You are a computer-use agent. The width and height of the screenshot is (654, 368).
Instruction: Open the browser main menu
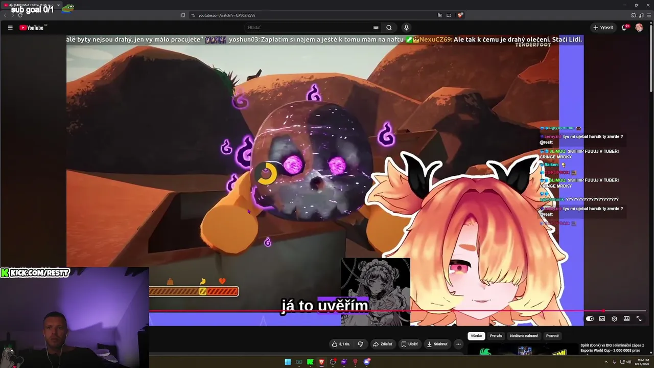pos(648,15)
